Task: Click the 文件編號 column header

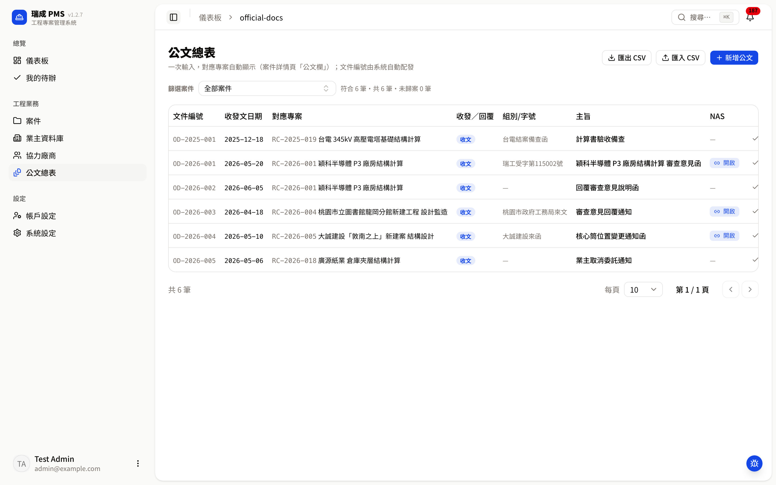Action: 188,116
